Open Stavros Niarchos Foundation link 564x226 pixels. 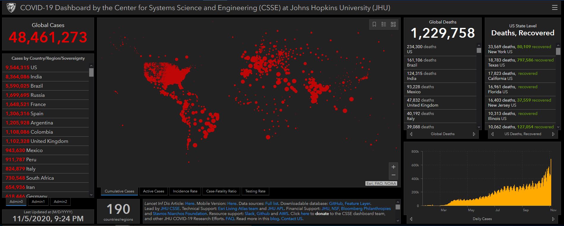tap(180, 214)
